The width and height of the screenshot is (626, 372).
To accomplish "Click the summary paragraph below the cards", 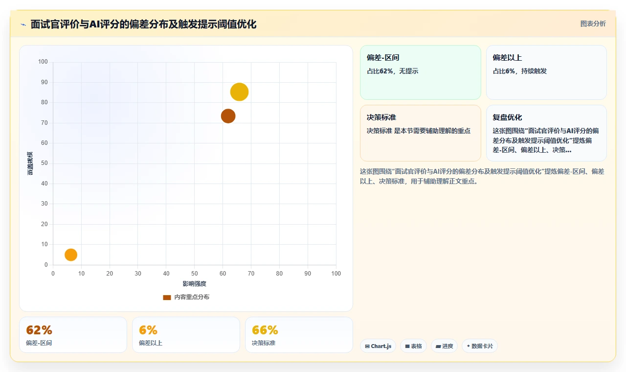I will pyautogui.click(x=482, y=176).
